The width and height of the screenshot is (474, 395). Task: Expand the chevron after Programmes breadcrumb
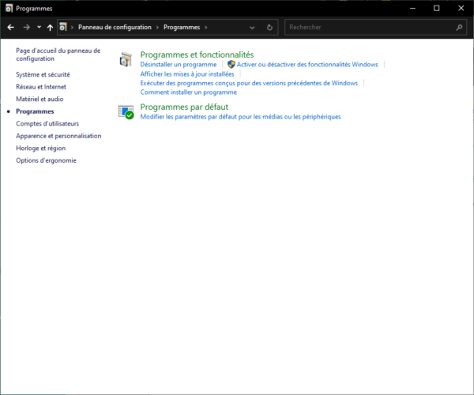205,27
